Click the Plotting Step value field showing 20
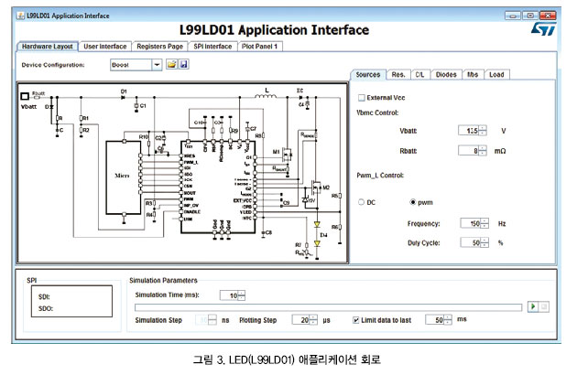 [300, 320]
